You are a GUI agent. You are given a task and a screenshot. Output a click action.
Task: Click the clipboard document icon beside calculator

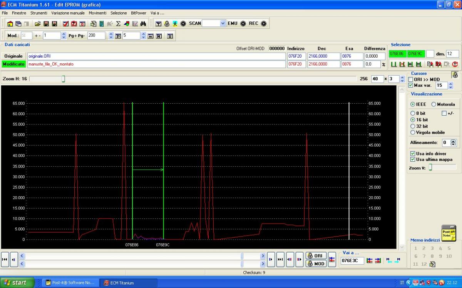tap(94, 23)
